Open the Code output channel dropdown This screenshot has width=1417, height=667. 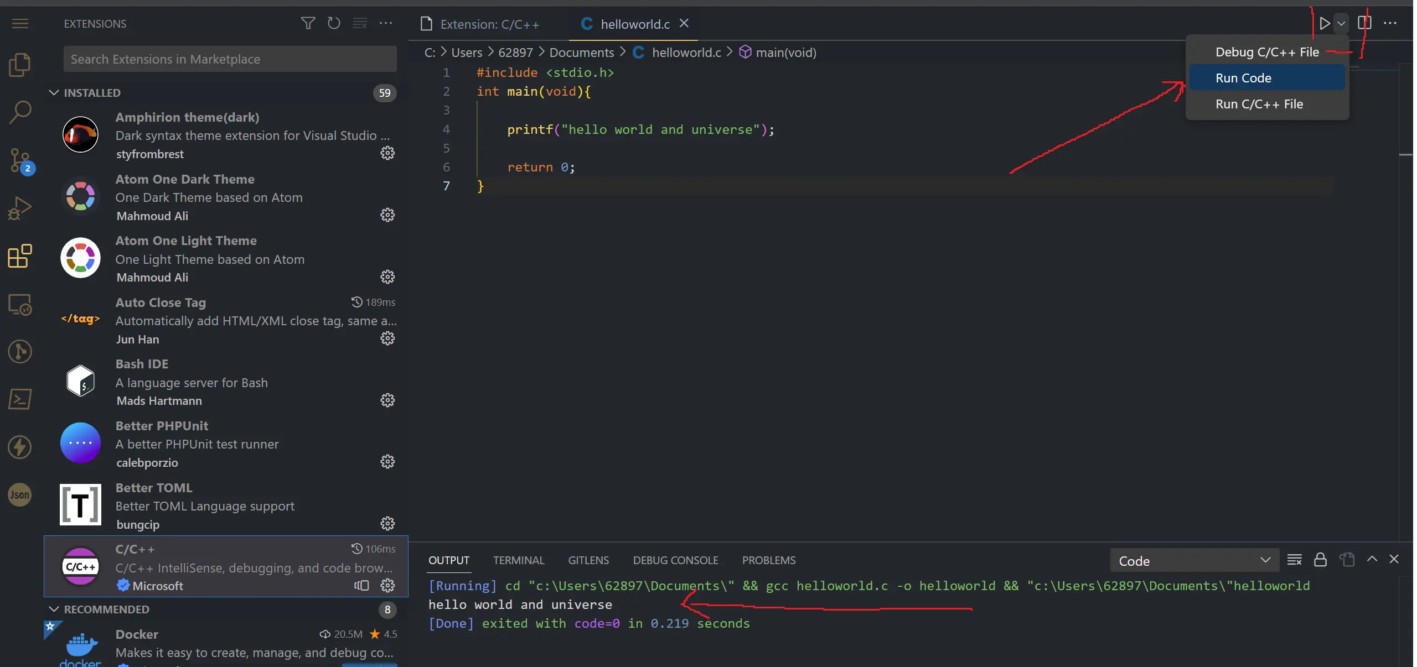[x=1194, y=560]
